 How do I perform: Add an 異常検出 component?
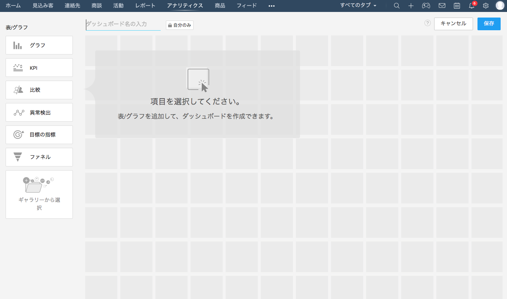39,112
